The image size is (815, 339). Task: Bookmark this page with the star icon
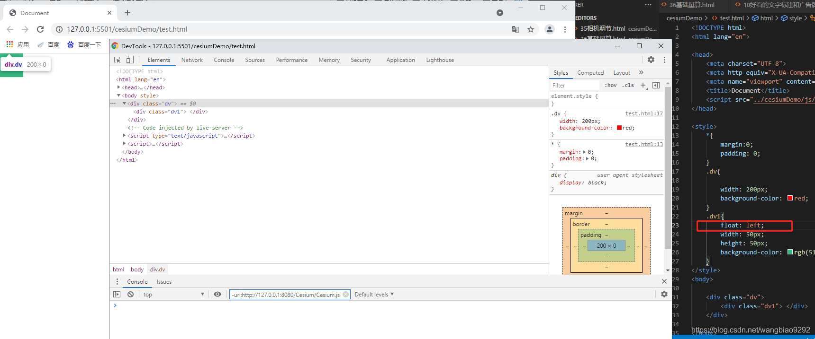click(531, 29)
